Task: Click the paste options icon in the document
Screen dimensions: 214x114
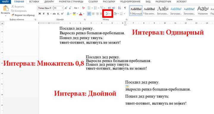Action: (x=127, y=86)
